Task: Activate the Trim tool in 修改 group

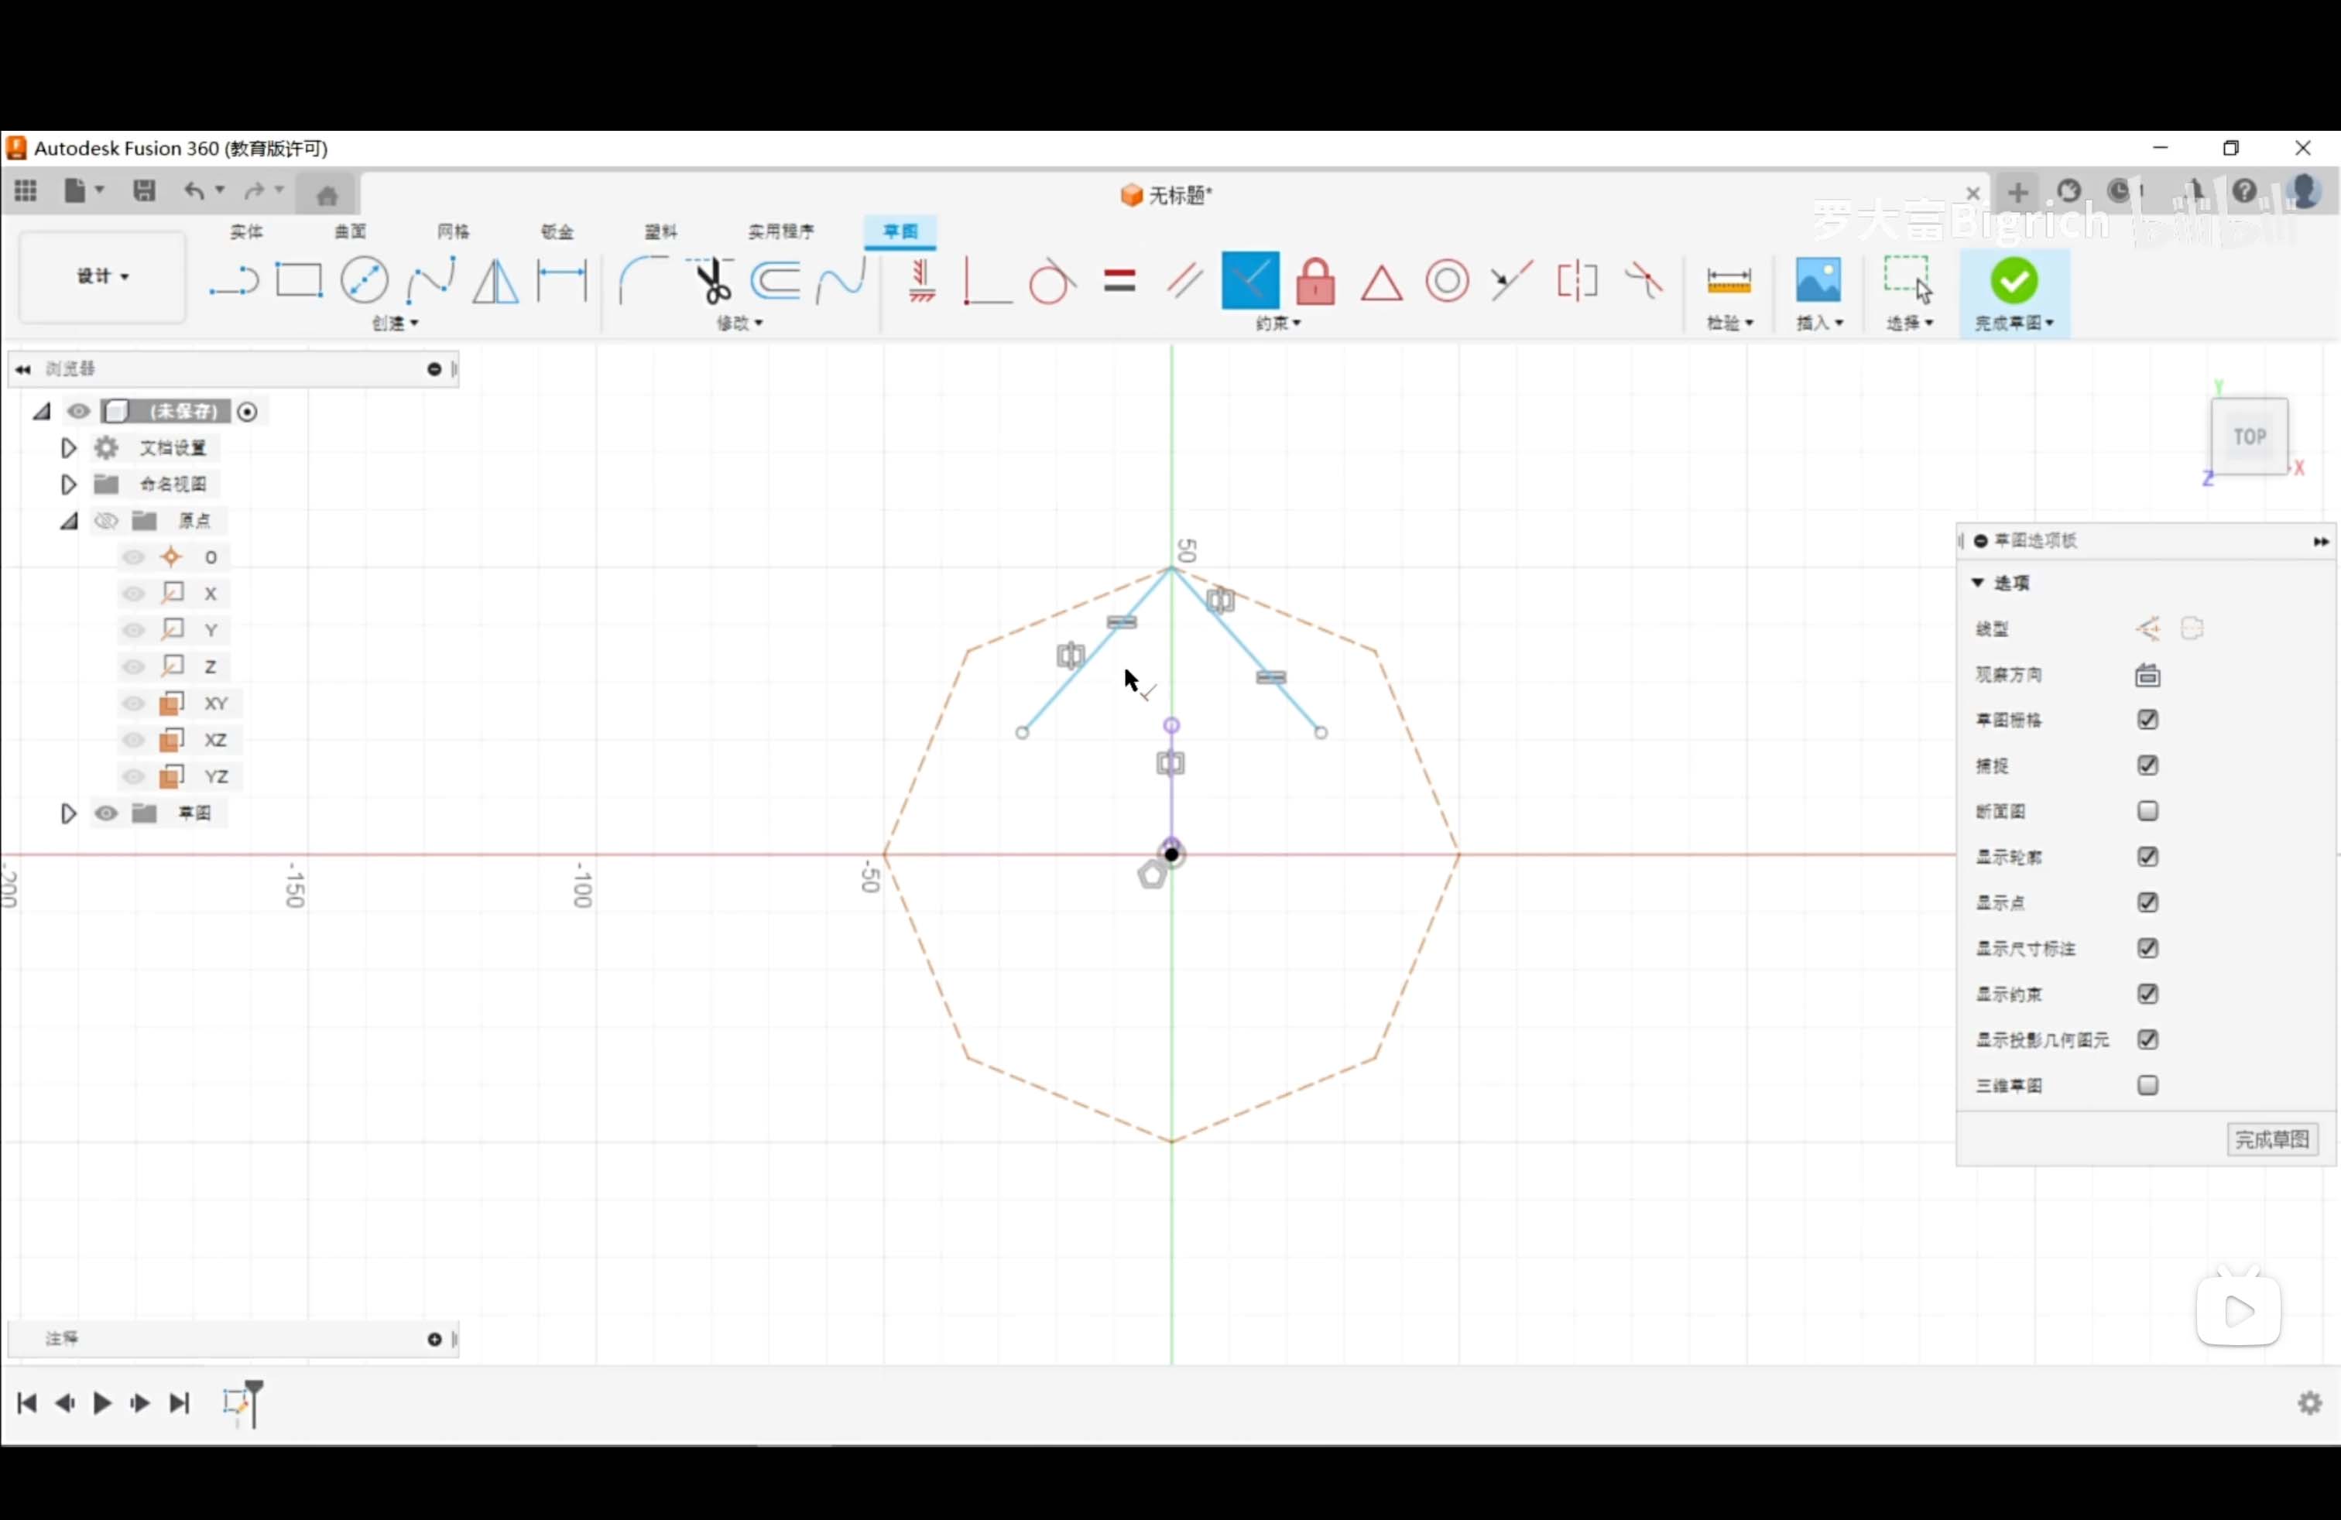Action: click(712, 282)
